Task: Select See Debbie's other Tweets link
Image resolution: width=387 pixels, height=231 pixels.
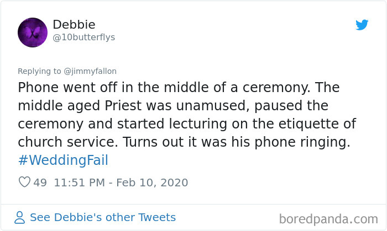Action: pyautogui.click(x=103, y=217)
